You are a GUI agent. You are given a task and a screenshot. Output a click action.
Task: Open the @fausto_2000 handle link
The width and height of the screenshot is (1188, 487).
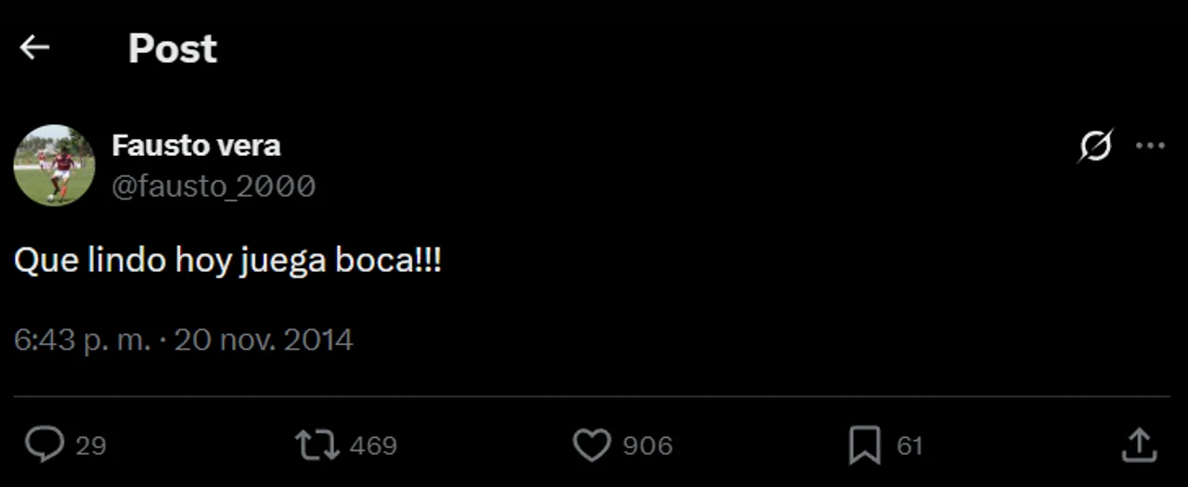pos(213,186)
